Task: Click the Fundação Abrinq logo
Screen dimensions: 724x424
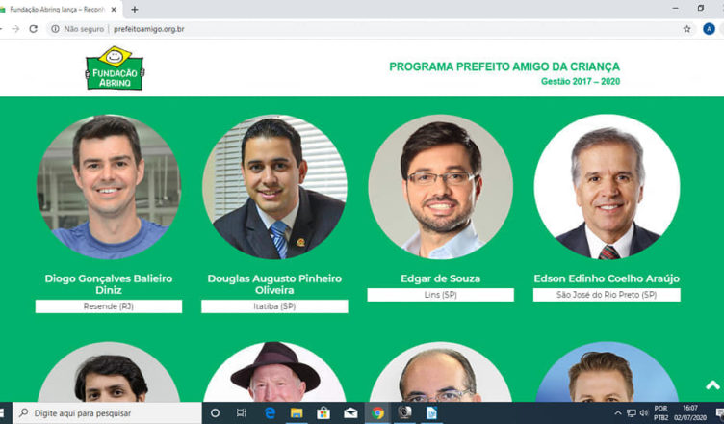Action: tap(115, 68)
